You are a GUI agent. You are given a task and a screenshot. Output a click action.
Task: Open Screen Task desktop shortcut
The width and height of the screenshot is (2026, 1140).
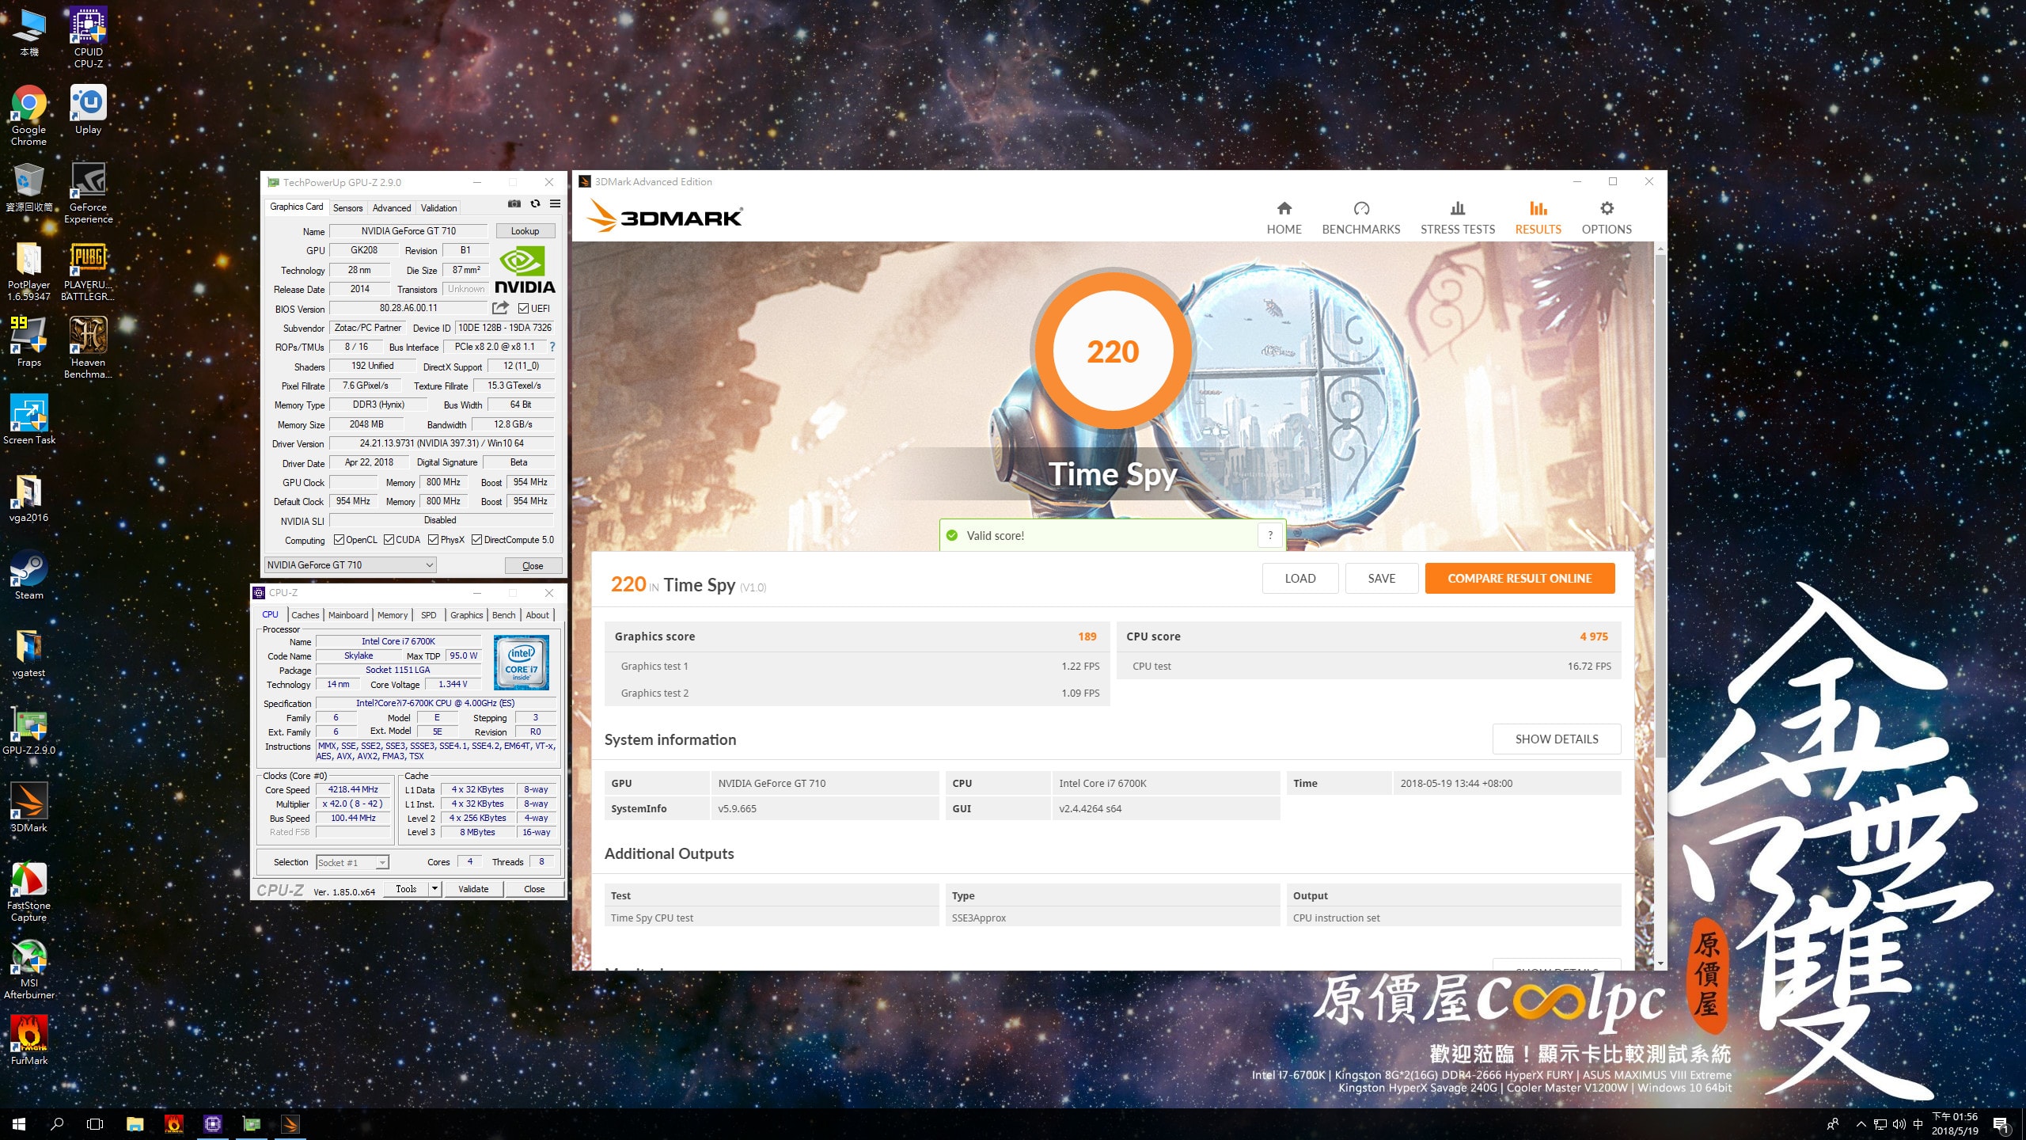pos(28,420)
